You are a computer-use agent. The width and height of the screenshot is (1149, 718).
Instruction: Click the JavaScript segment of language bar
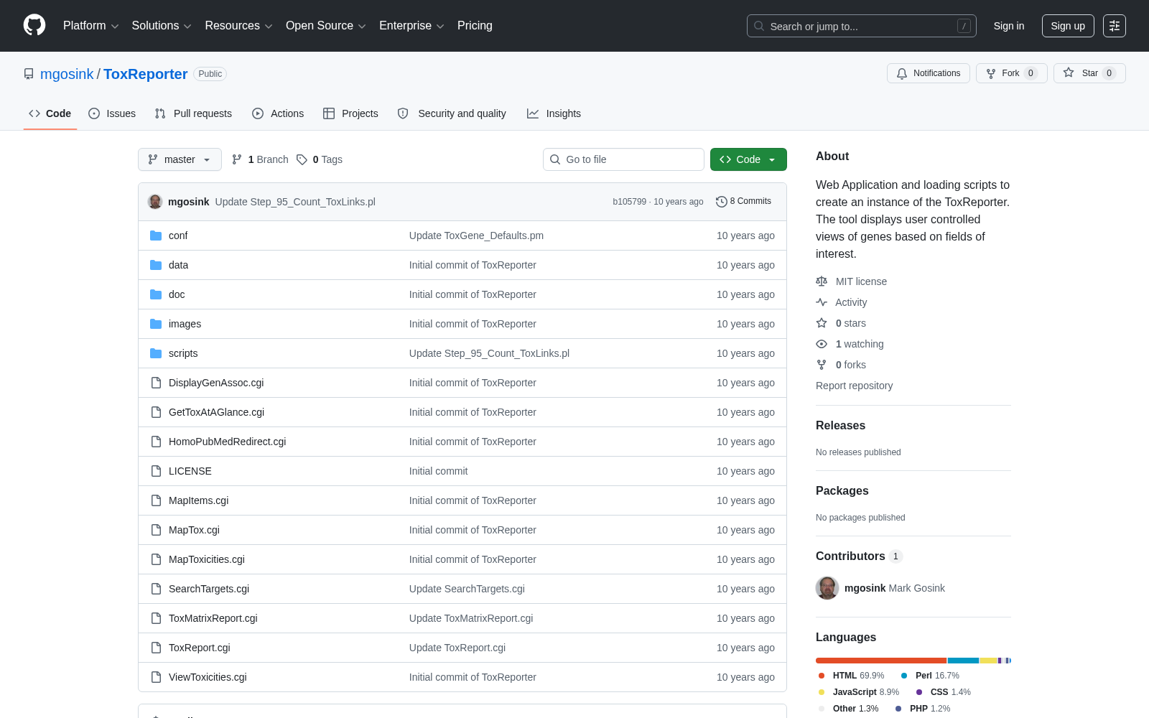[989, 661]
